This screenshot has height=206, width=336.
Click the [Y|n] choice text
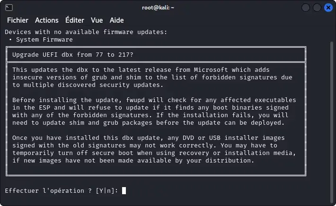click(105, 191)
